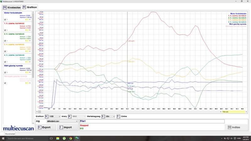Click the R shortcut icon beside Arany

(70, 116)
